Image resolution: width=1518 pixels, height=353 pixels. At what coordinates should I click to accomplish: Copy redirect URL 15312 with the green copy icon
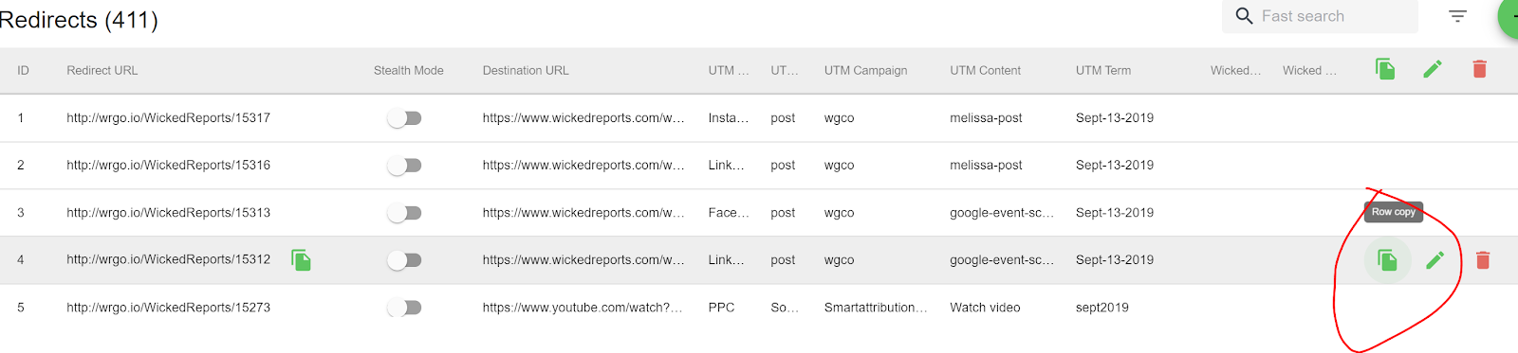tap(301, 259)
